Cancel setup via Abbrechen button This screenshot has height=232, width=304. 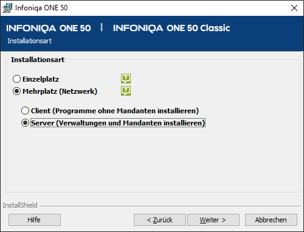[x=271, y=220]
